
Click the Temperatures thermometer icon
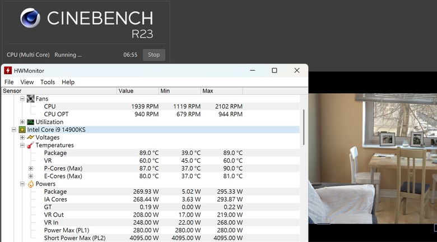[30, 145]
